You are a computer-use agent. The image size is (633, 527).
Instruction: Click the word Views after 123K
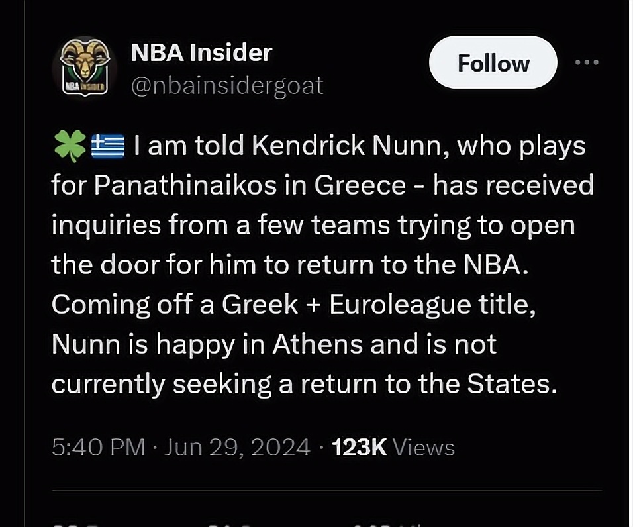point(424,448)
